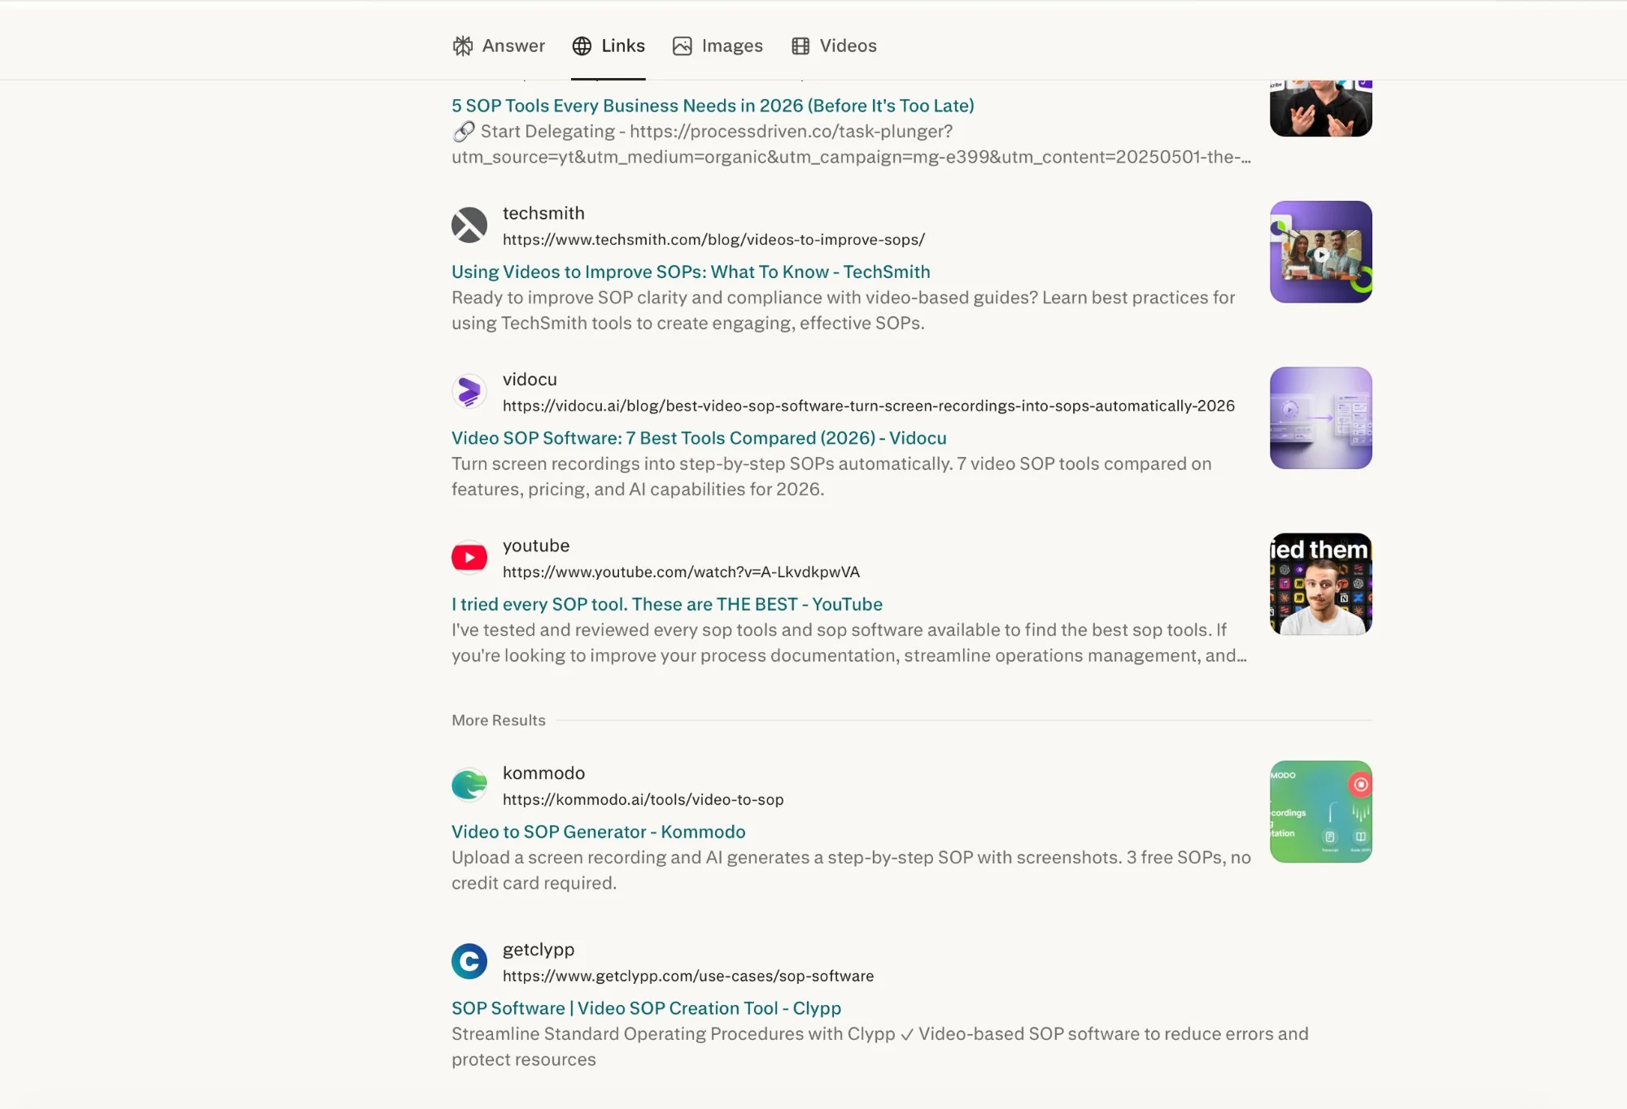This screenshot has height=1109, width=1627.
Task: Click the getclypp.com sop-software URL
Action: pos(688,976)
